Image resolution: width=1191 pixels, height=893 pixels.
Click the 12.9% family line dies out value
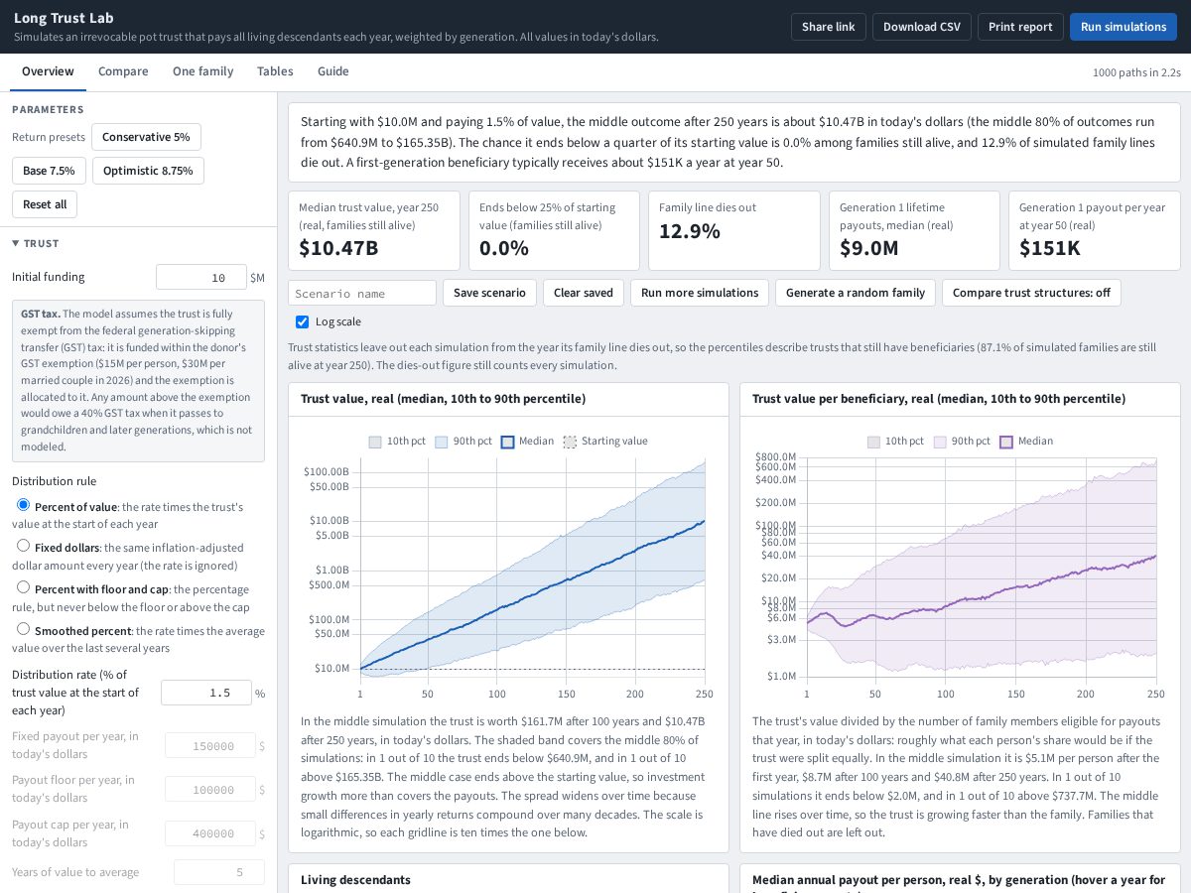[x=690, y=231]
